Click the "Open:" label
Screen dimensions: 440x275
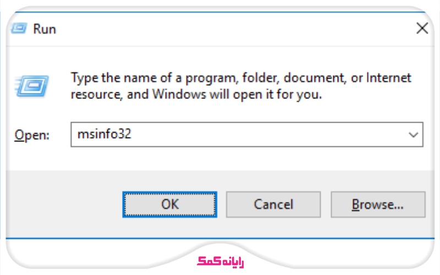point(32,135)
